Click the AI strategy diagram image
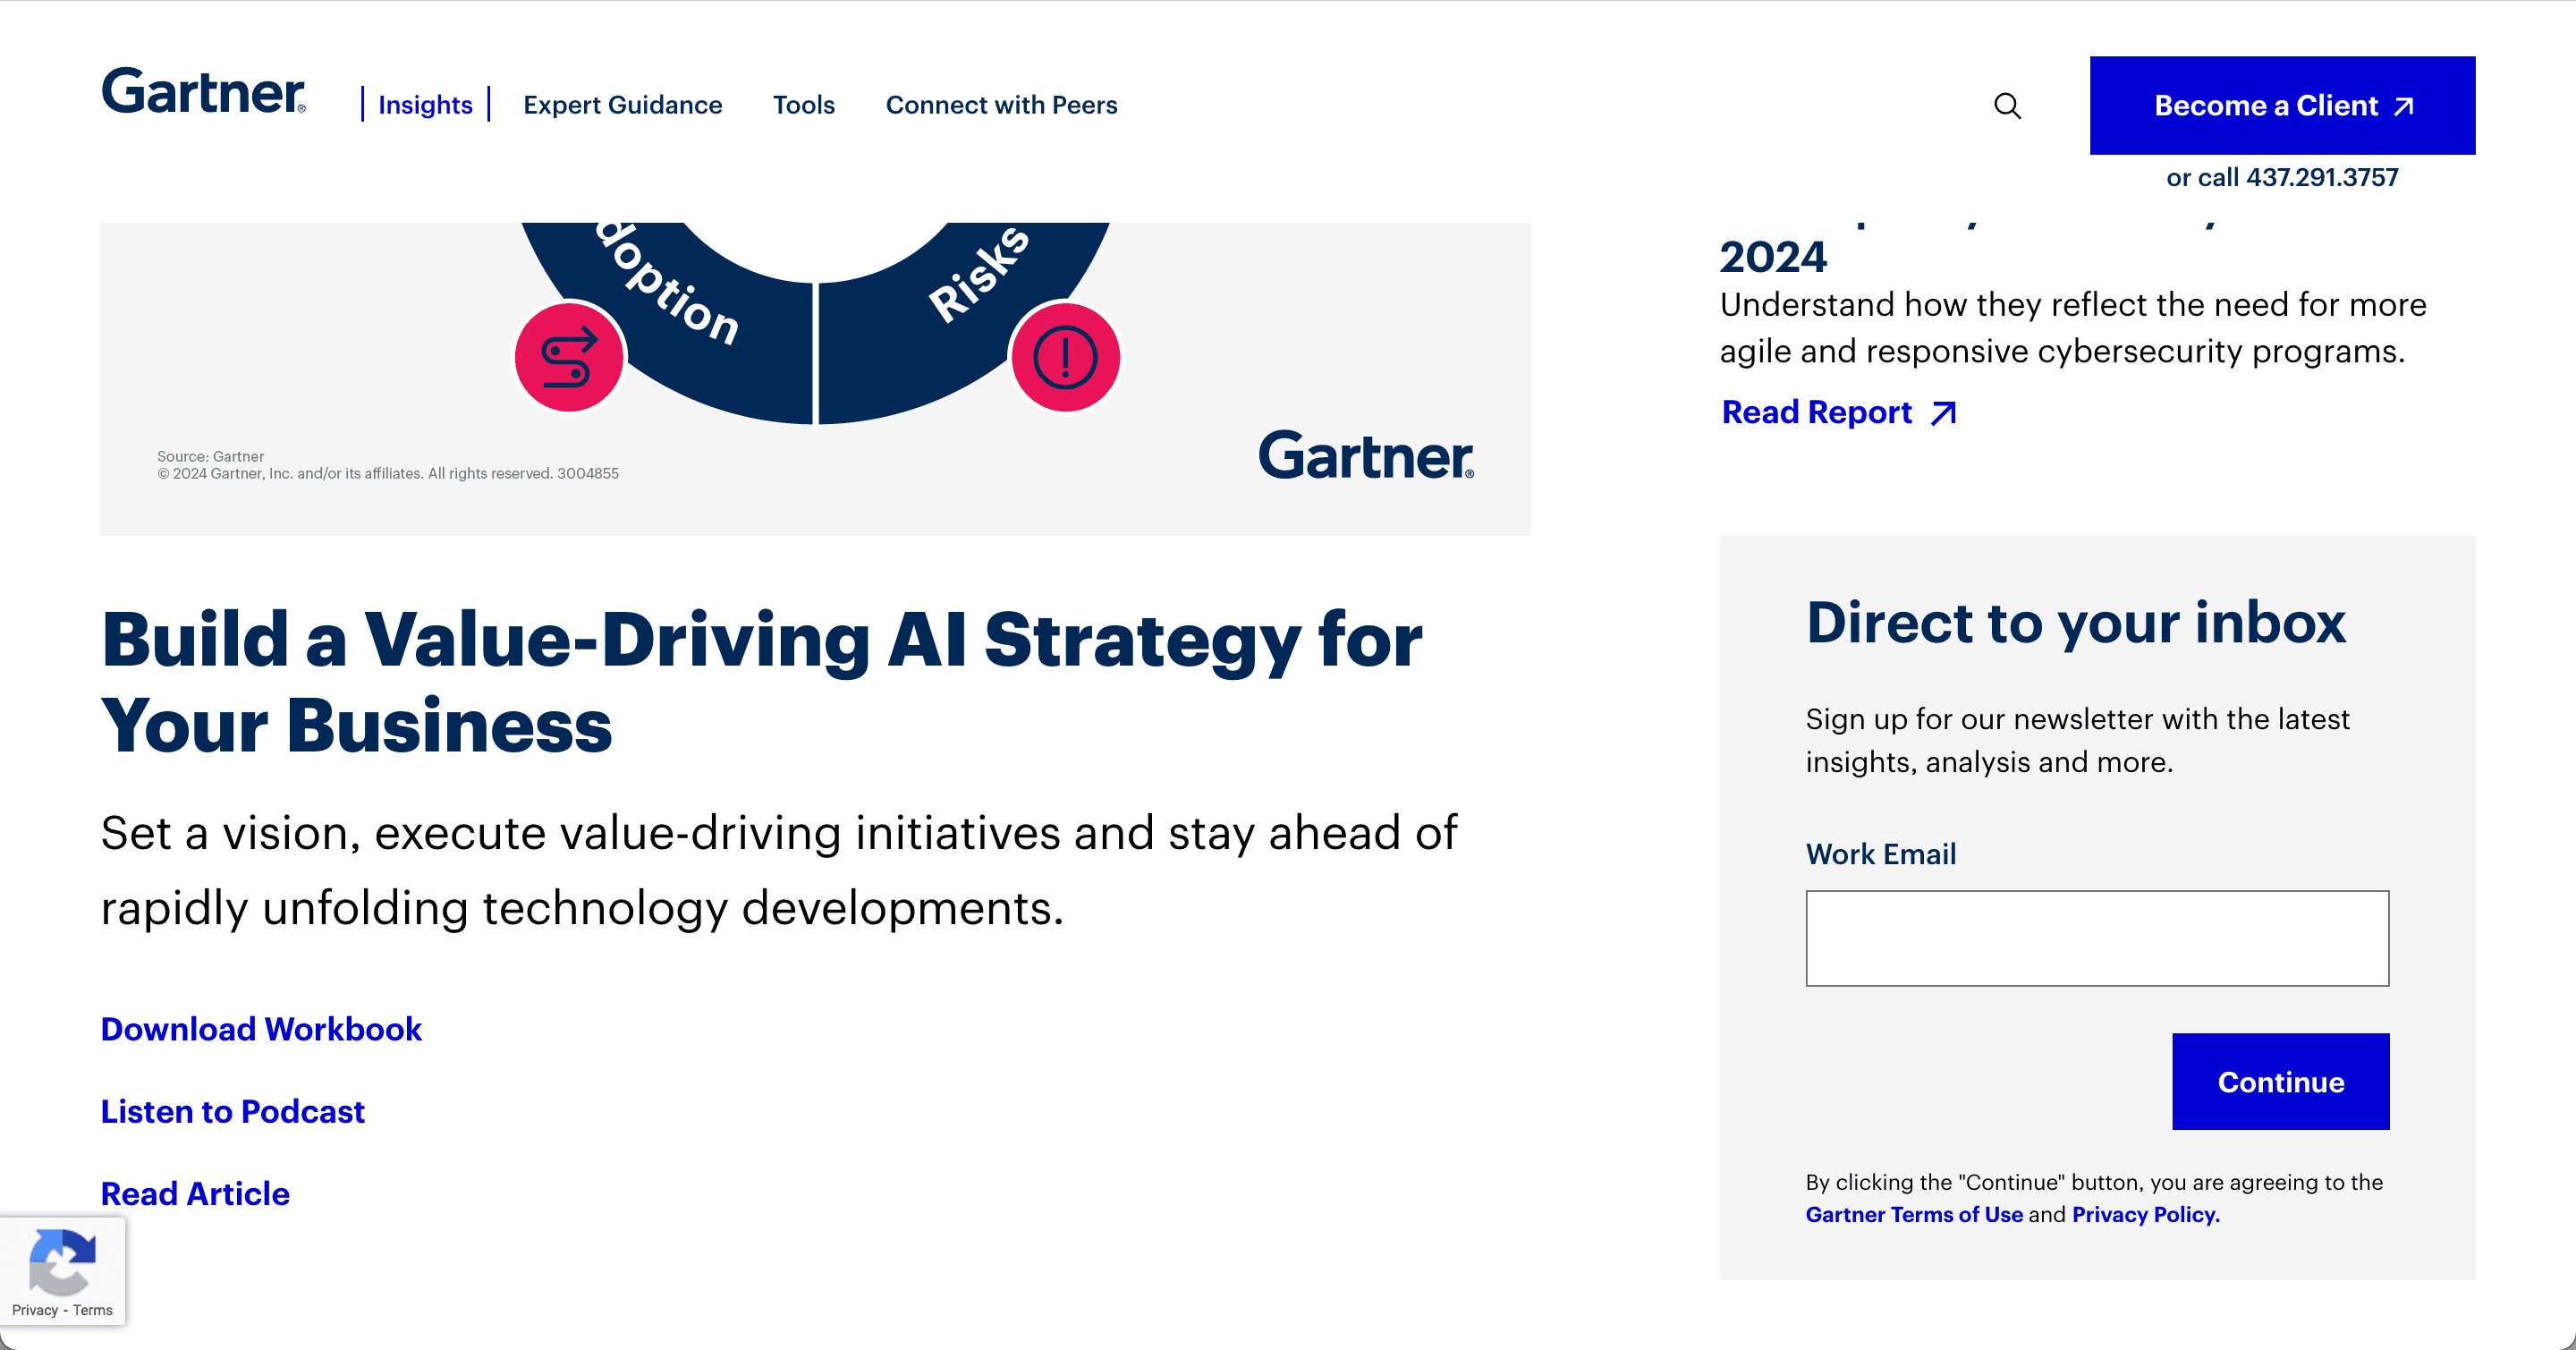Screen dimensions: 2576x1350 coord(815,379)
